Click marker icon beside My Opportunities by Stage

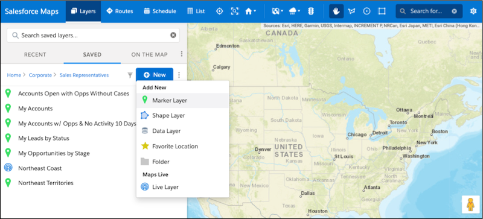[8, 153]
